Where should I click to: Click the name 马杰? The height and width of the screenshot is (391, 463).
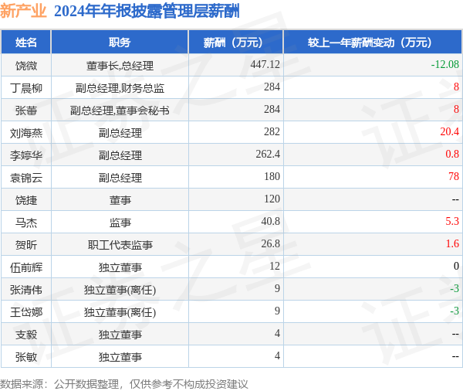click(26, 223)
